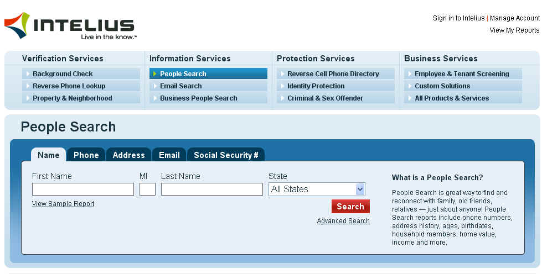Click Sign in to Intelius
The height and width of the screenshot is (274, 542).
pos(459,18)
